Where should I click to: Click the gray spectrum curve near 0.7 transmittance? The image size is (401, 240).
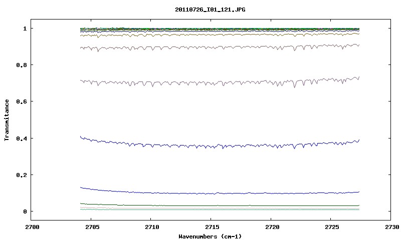[220, 83]
